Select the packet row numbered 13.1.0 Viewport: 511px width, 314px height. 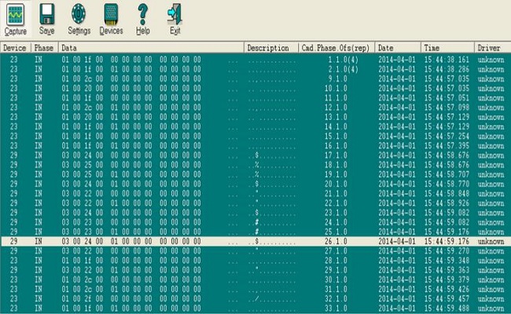pyautogui.click(x=256, y=117)
